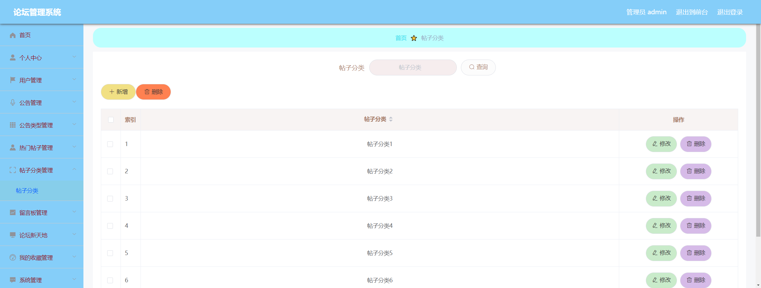
Task: Tick the select-all checkbox in the table header
Action: 111,120
